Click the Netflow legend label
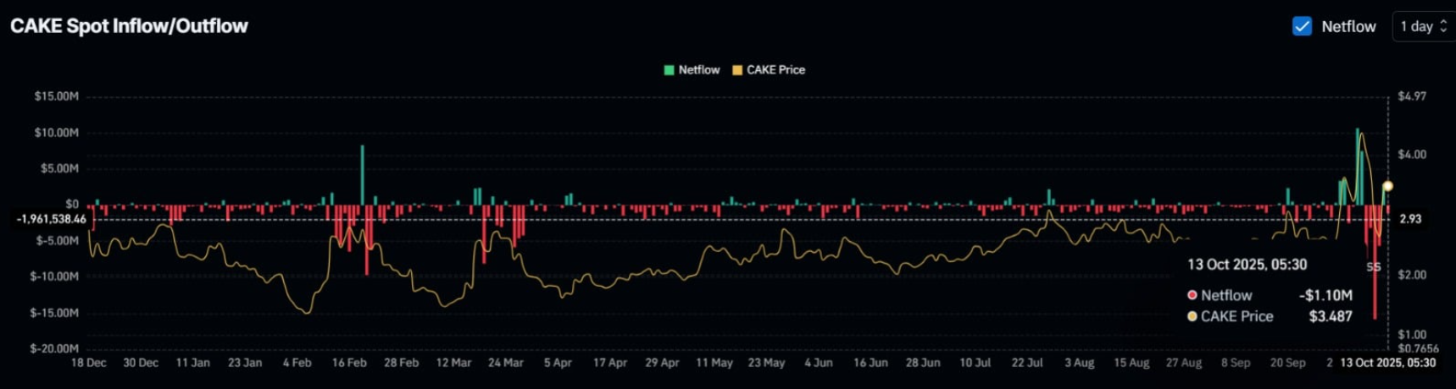 pyautogui.click(x=699, y=70)
